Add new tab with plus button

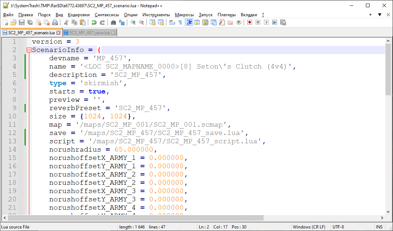[370, 15]
